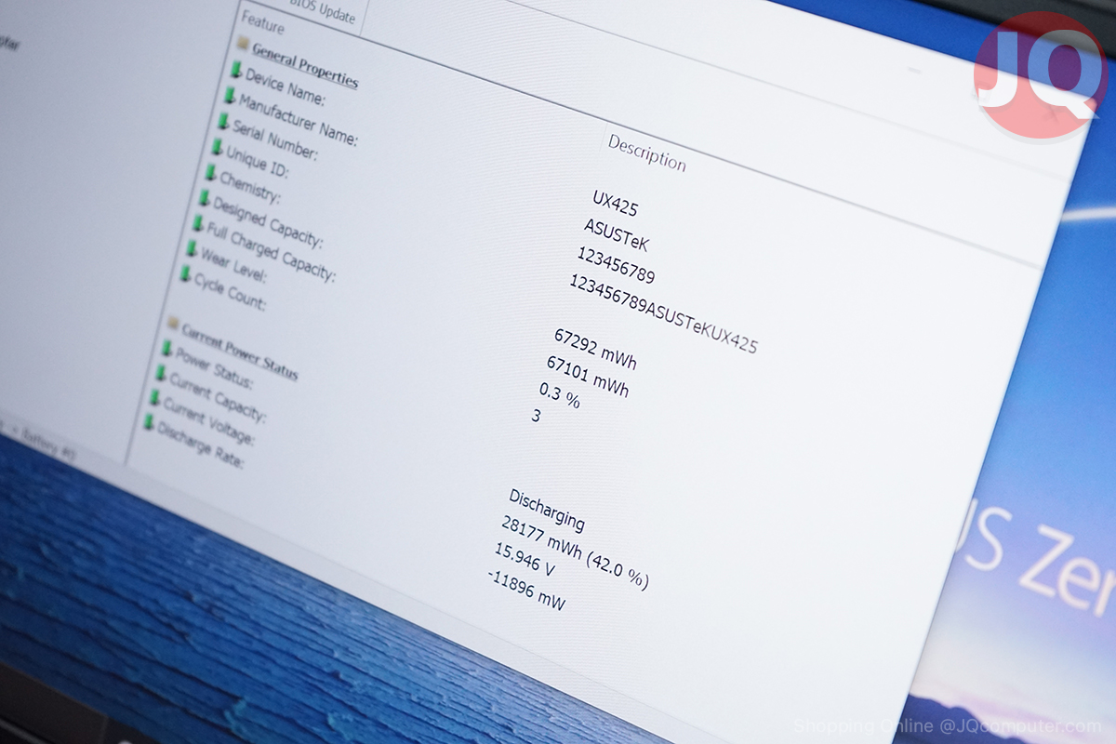Select the General Properties group heading

[305, 65]
